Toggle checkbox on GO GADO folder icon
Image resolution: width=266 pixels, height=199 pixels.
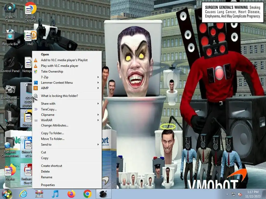26,84
